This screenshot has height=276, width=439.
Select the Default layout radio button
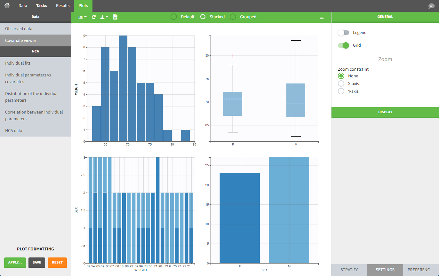174,17
